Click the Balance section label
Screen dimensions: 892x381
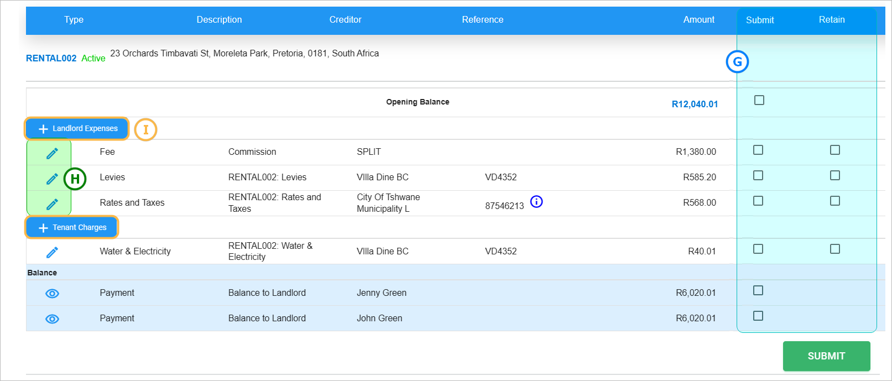tap(42, 273)
